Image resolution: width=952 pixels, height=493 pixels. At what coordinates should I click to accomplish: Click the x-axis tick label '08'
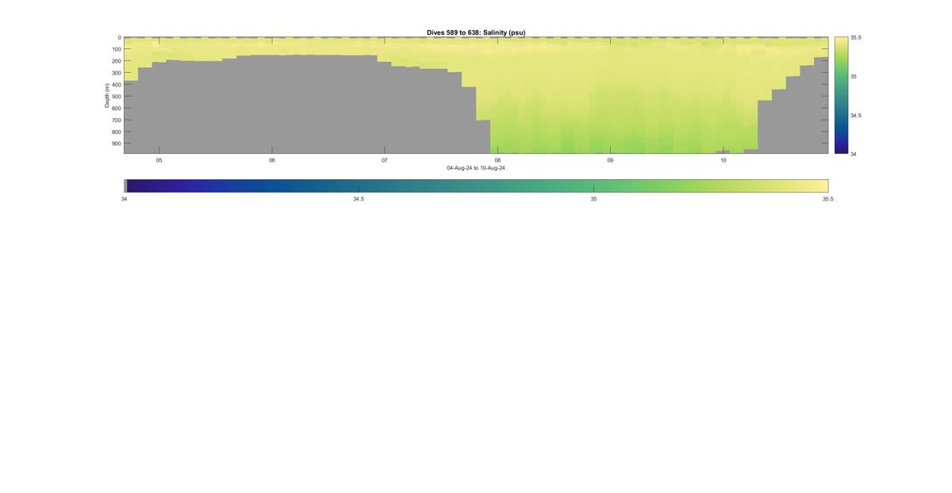[x=497, y=160]
